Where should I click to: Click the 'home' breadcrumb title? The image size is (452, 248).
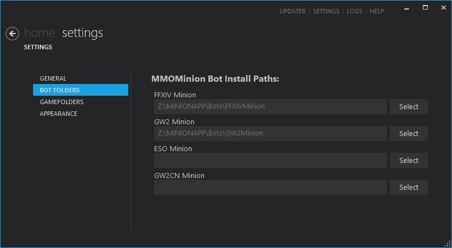click(x=40, y=33)
